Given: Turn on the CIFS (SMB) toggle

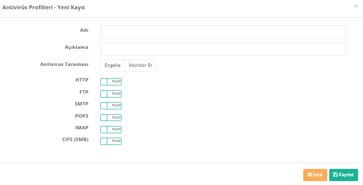Looking at the screenshot, I should click(x=111, y=141).
